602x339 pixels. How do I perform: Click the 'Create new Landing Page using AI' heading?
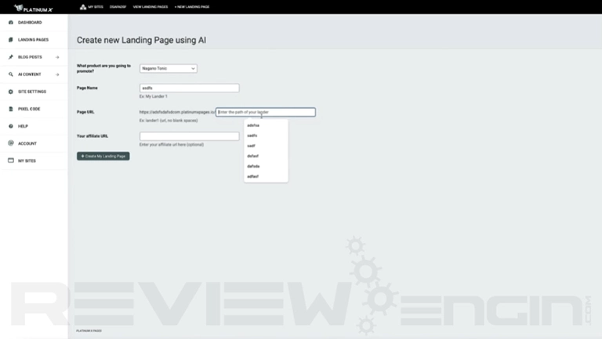point(141,40)
